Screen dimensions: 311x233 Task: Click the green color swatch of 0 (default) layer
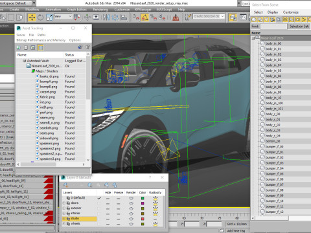tap(143, 198)
